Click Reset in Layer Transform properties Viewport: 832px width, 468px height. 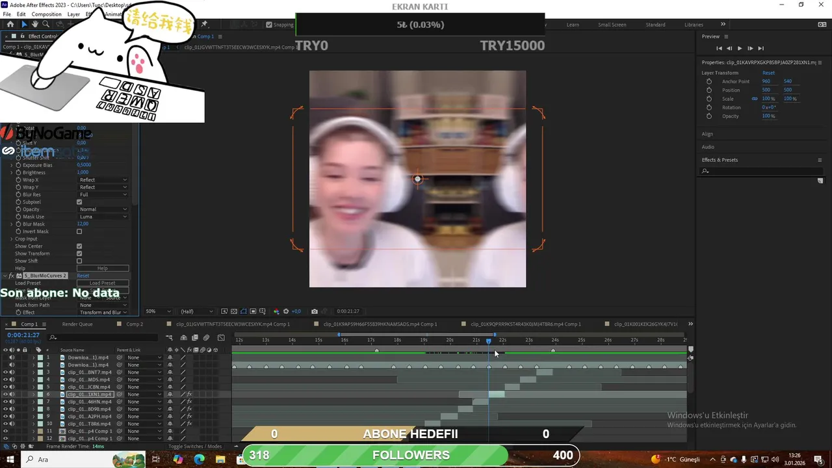768,73
